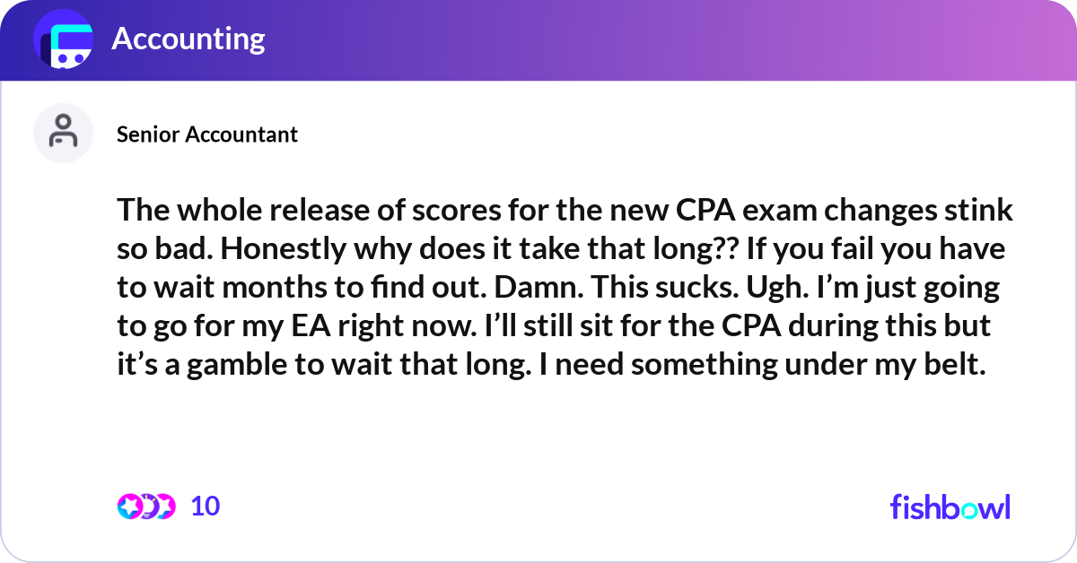Screen dimensions: 1077x563
Task: Open the Accounting bowl from the header
Action: point(188,39)
